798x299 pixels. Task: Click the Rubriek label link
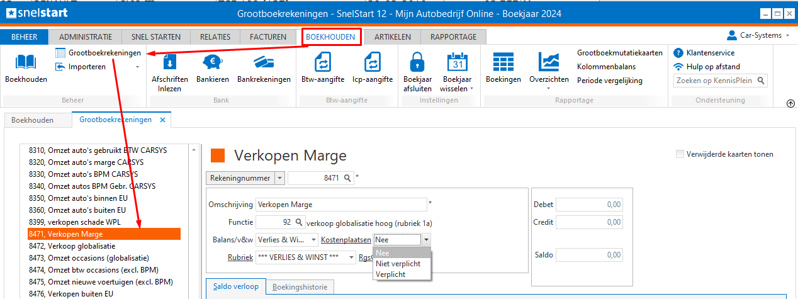click(240, 257)
